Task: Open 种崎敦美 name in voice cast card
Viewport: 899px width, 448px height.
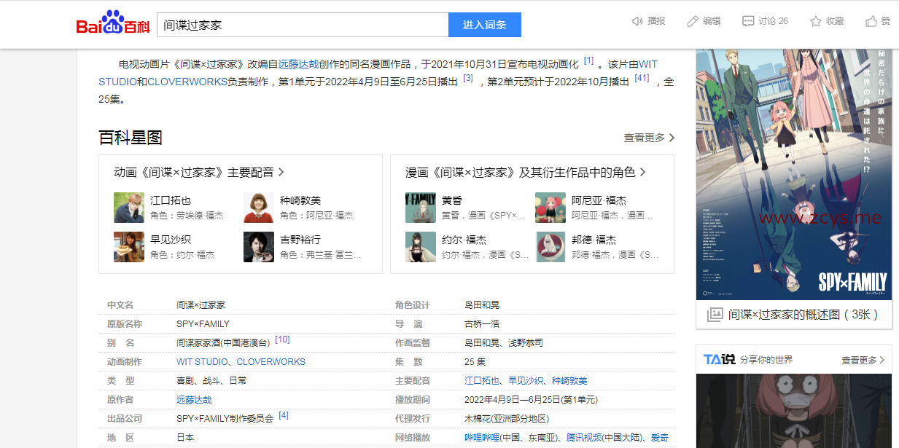Action: (x=300, y=200)
